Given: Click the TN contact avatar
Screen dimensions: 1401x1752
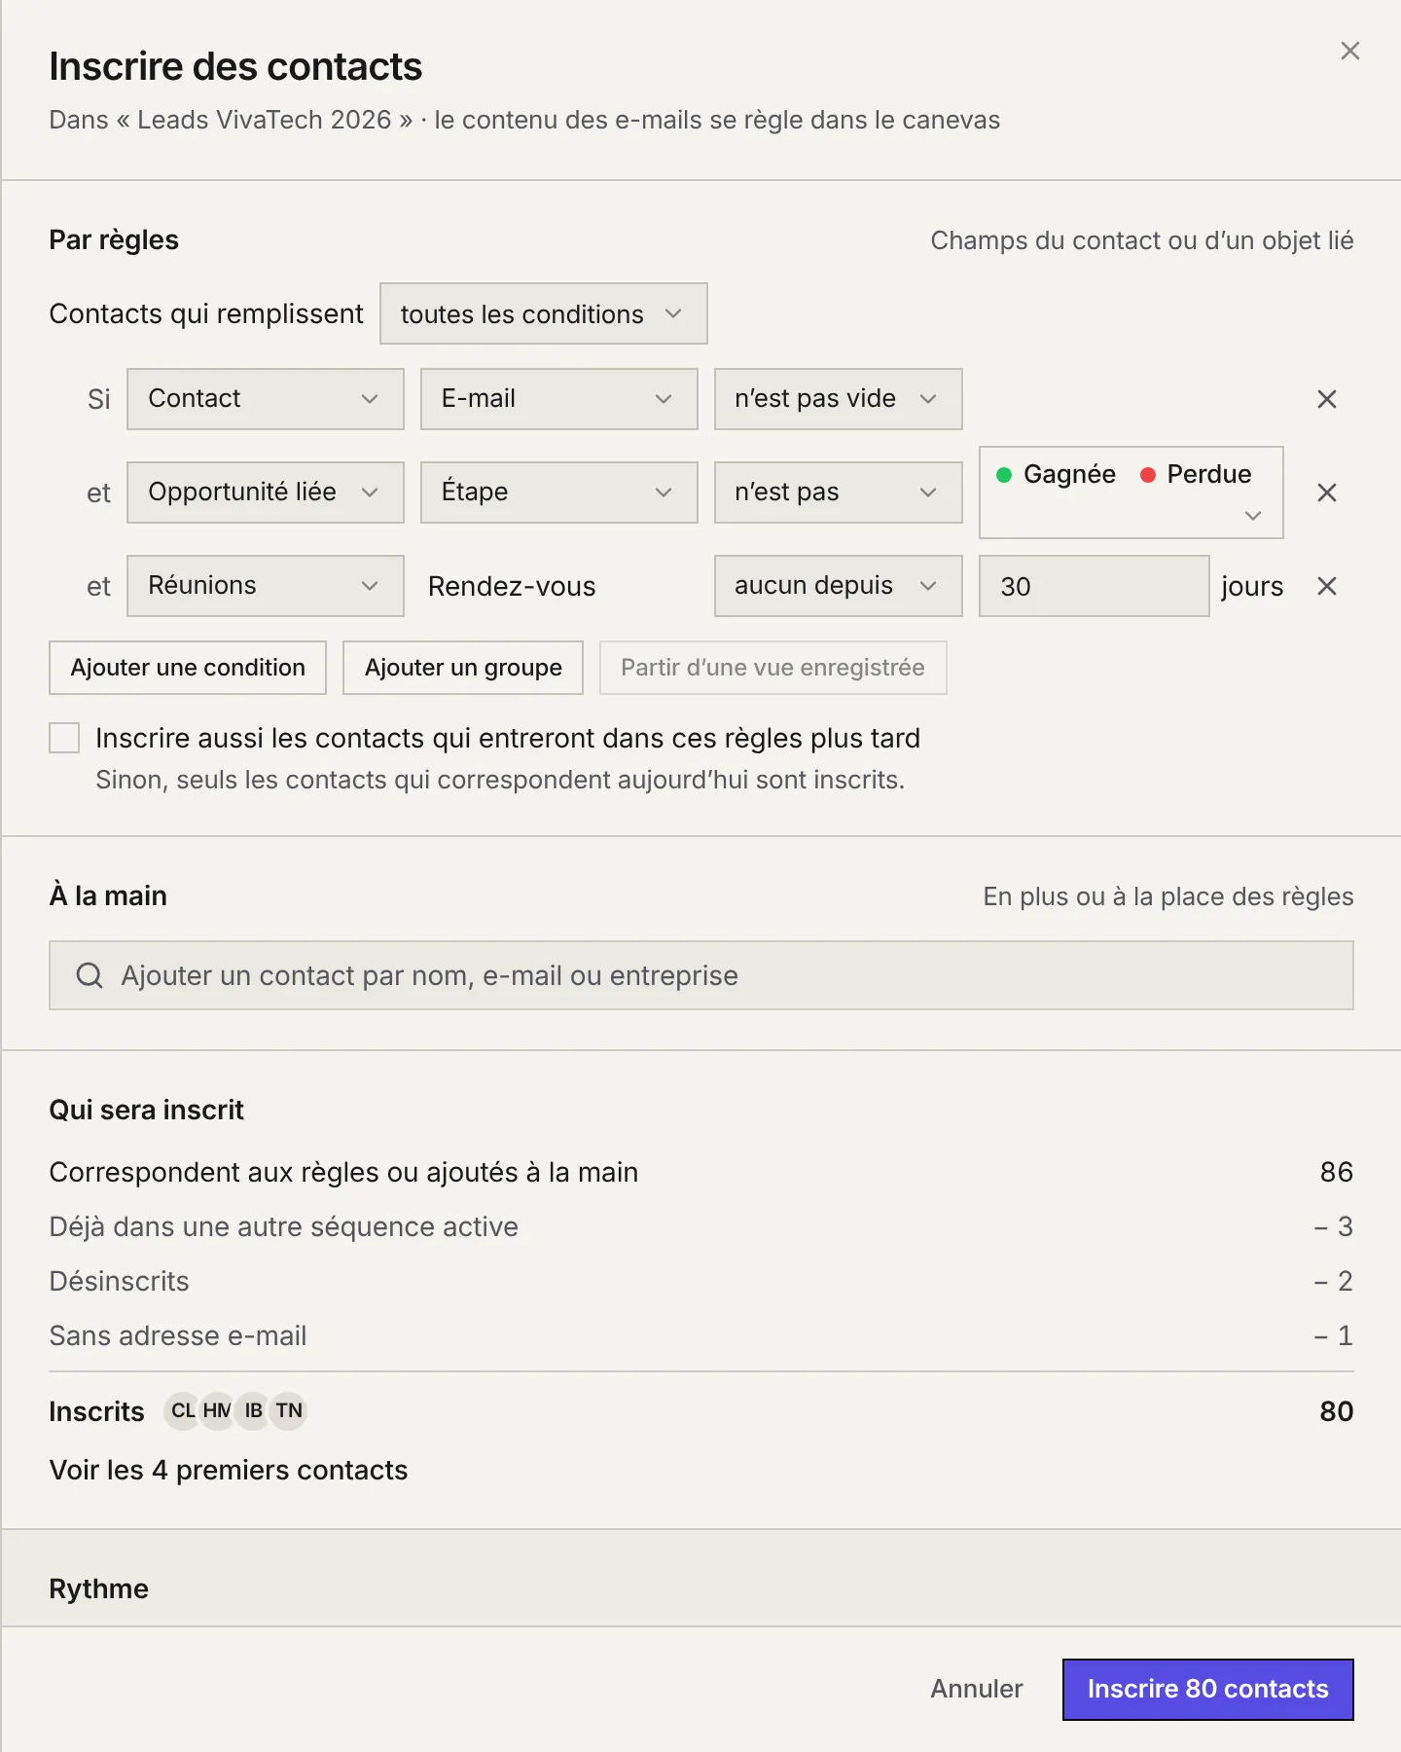Looking at the screenshot, I should pyautogui.click(x=289, y=1410).
